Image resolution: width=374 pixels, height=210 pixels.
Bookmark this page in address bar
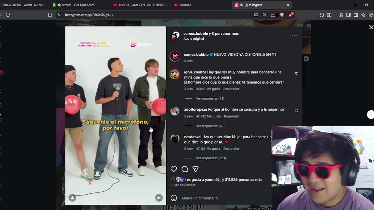(x=50, y=15)
